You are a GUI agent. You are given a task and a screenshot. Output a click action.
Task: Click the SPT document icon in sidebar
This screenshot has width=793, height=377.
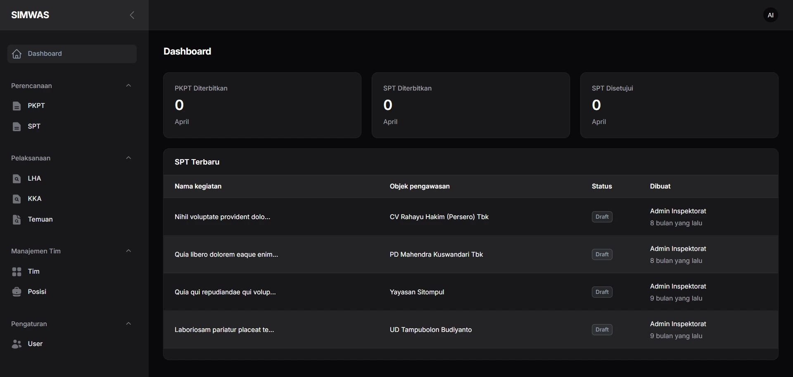tap(17, 126)
